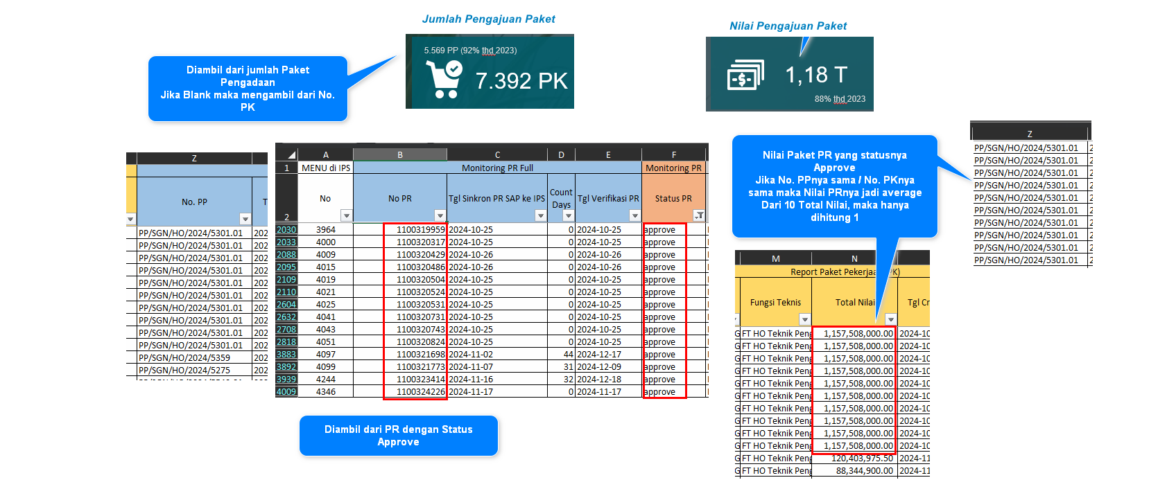This screenshot has height=498, width=1158.
Task: Expand the Count Days filter arrow
Action: coord(569,215)
